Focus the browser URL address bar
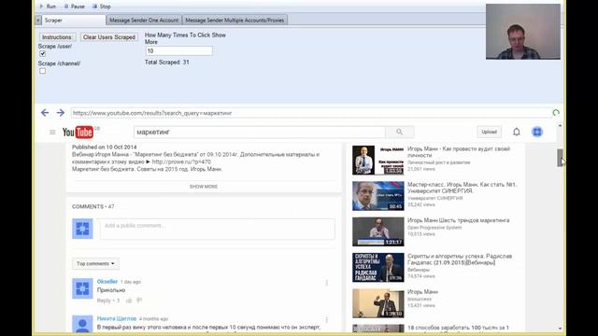The image size is (598, 336). 310,113
